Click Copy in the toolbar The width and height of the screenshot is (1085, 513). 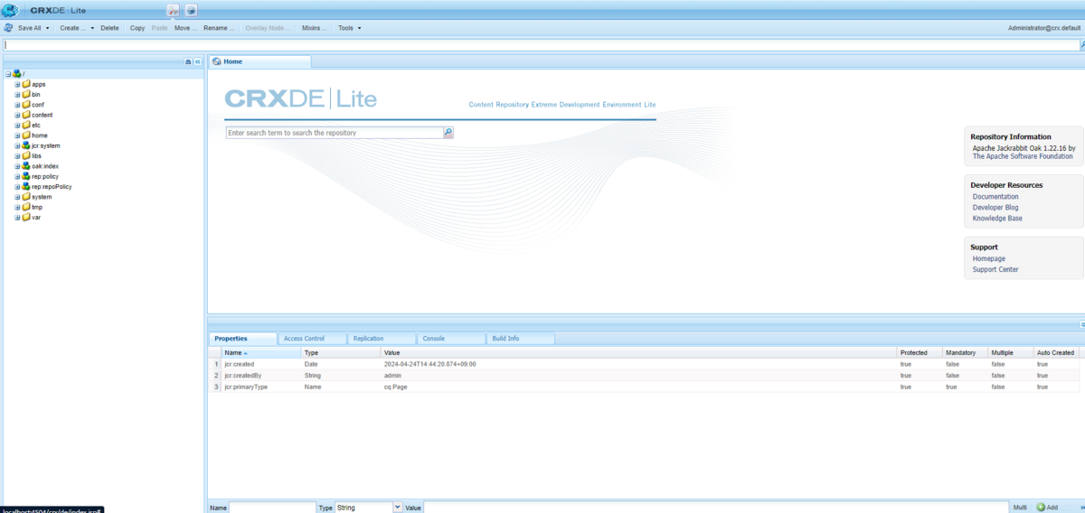(x=137, y=28)
